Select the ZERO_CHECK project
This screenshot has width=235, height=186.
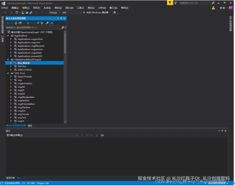[25, 70]
